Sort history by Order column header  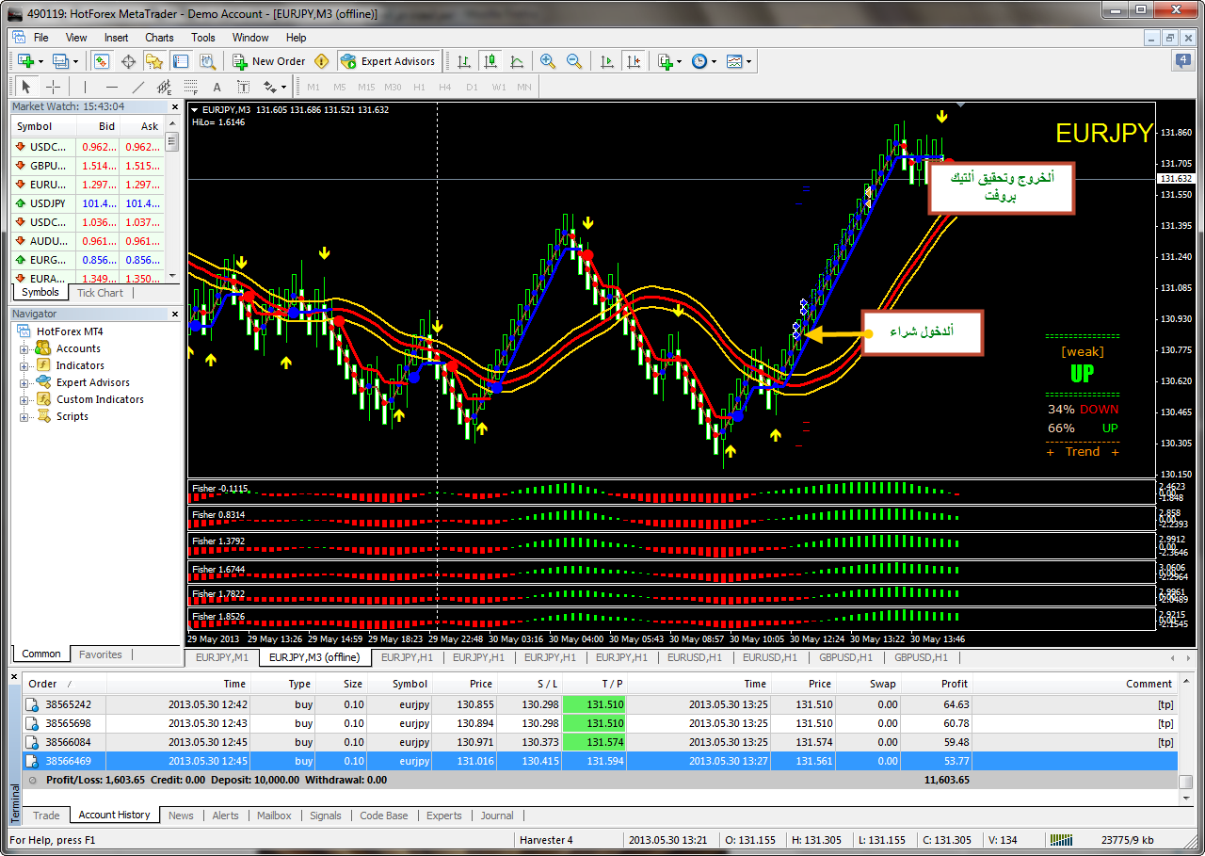[64, 684]
